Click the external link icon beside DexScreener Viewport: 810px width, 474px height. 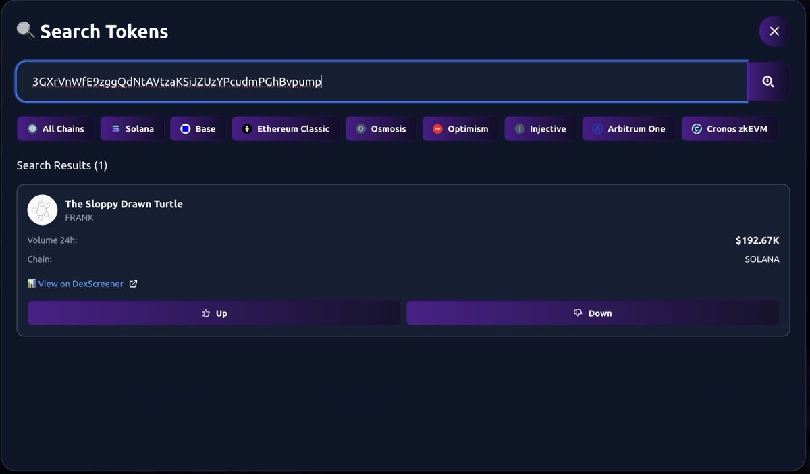click(x=133, y=284)
